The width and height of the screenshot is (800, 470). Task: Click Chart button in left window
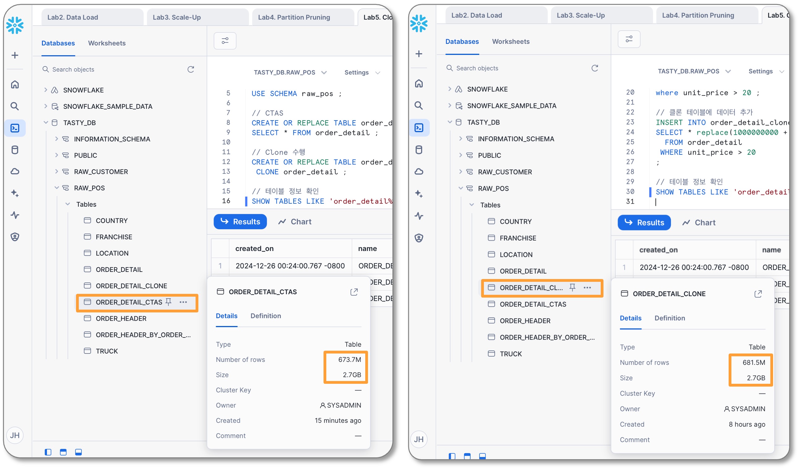(295, 222)
